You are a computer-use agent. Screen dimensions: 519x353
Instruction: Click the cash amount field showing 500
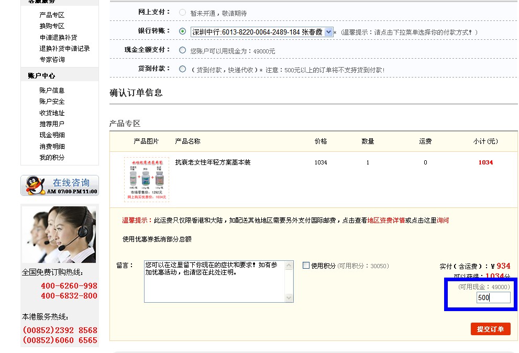[x=493, y=297]
